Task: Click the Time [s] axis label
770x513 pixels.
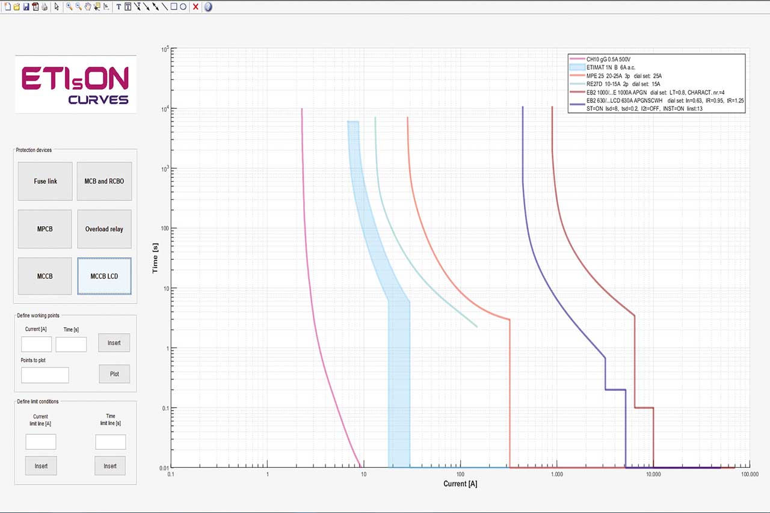Action: click(155, 257)
